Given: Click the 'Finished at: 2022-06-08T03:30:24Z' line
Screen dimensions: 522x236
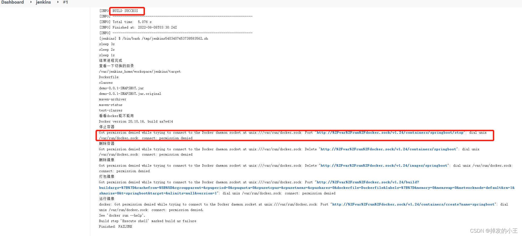Looking at the screenshot, I should click(138, 27).
